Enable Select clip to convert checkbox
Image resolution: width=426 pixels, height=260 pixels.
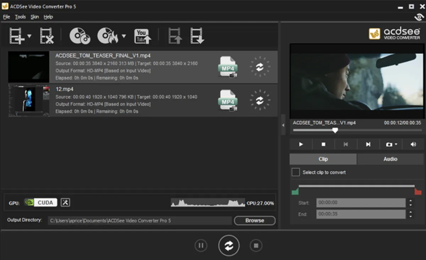[x=296, y=172]
